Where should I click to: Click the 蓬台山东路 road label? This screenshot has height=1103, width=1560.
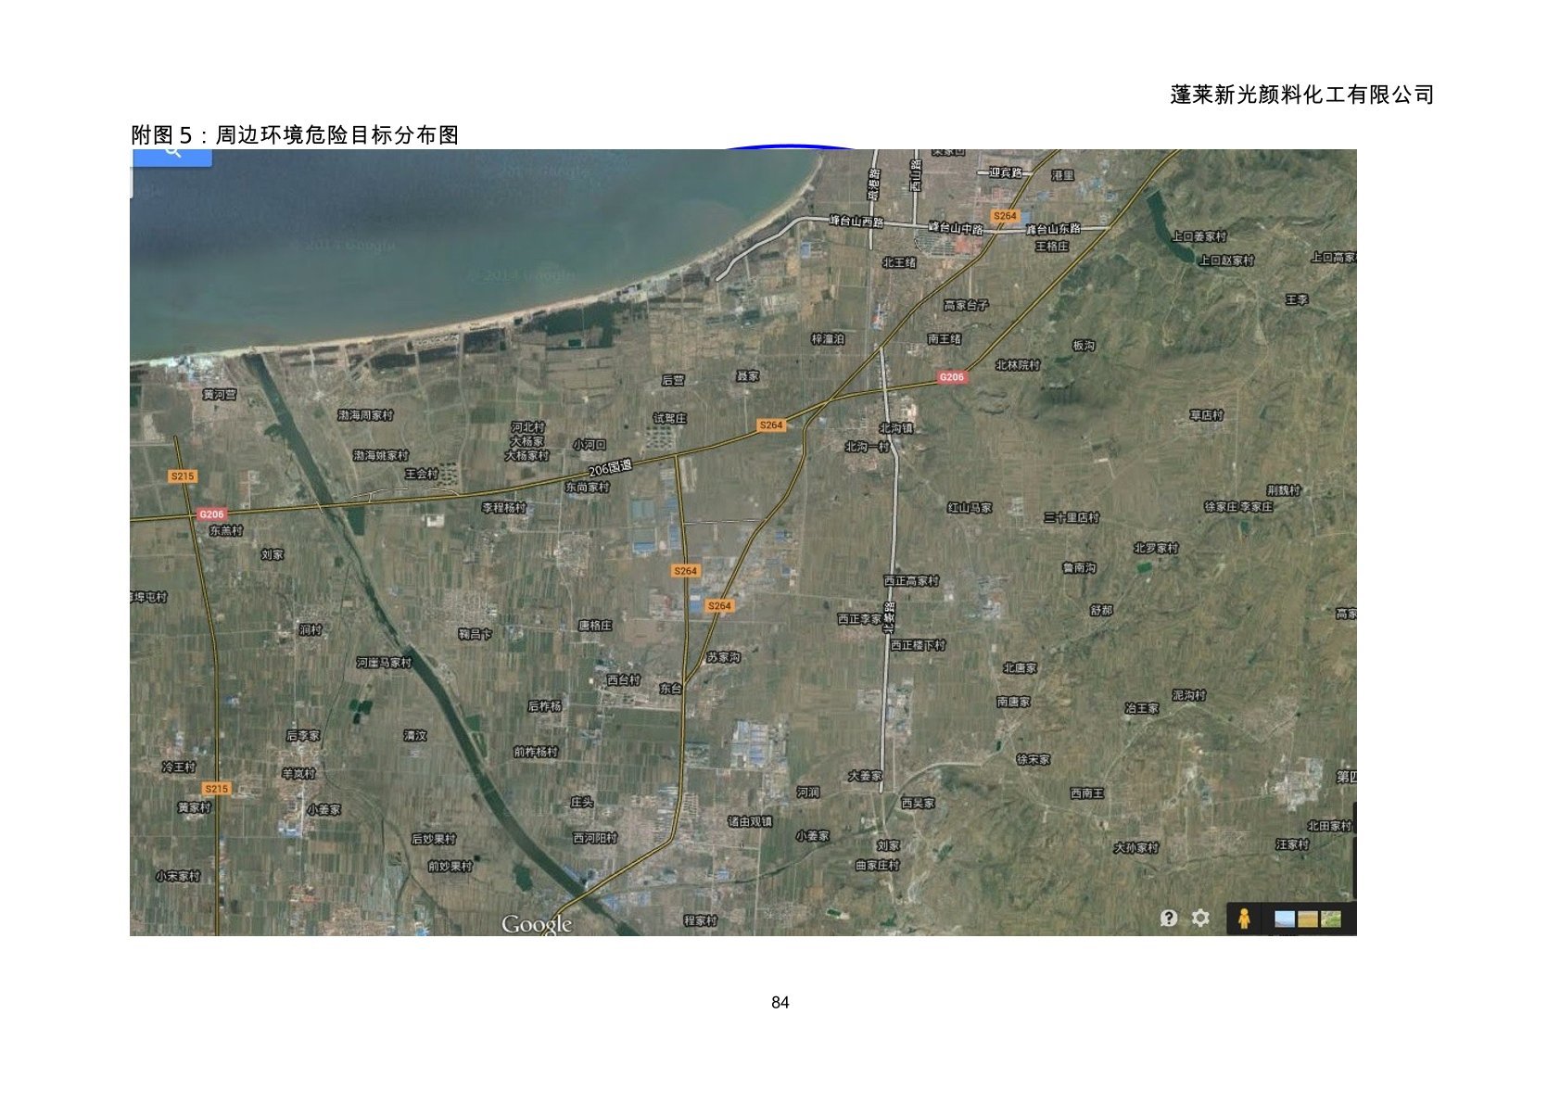click(x=1053, y=229)
